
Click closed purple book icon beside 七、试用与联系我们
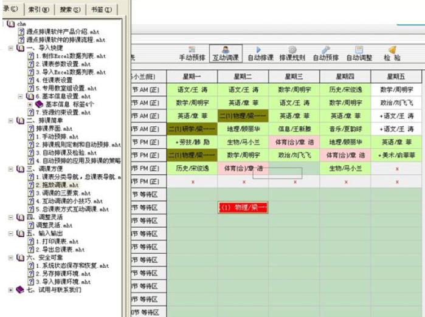pyautogui.click(x=20, y=290)
